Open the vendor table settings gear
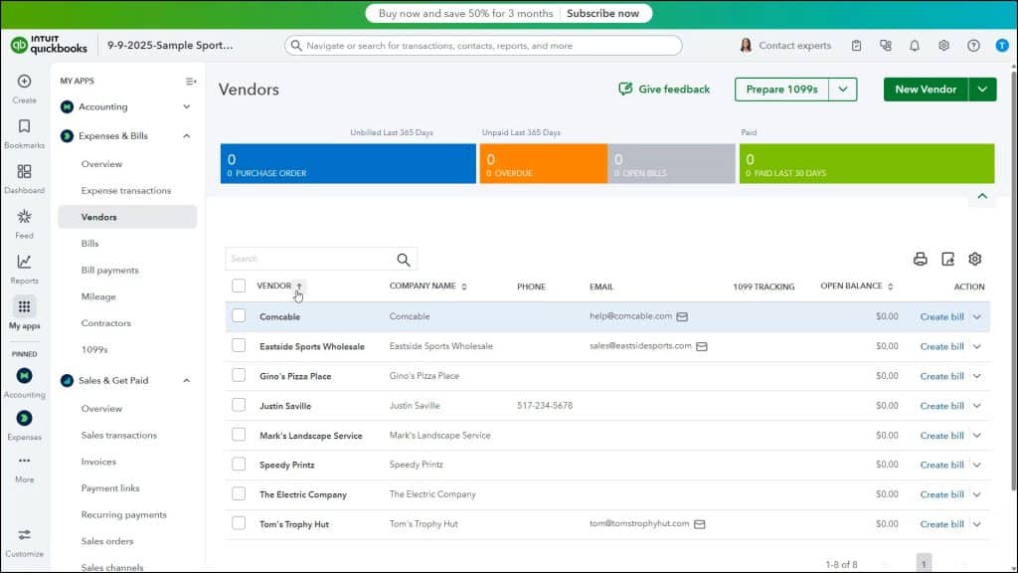 974,258
